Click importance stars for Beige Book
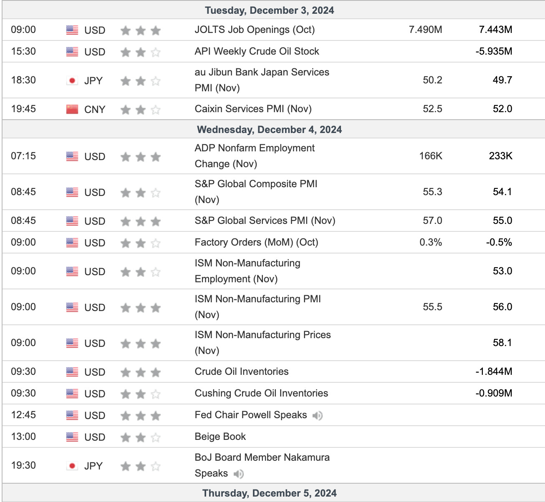The height and width of the screenshot is (502, 545). tap(141, 437)
